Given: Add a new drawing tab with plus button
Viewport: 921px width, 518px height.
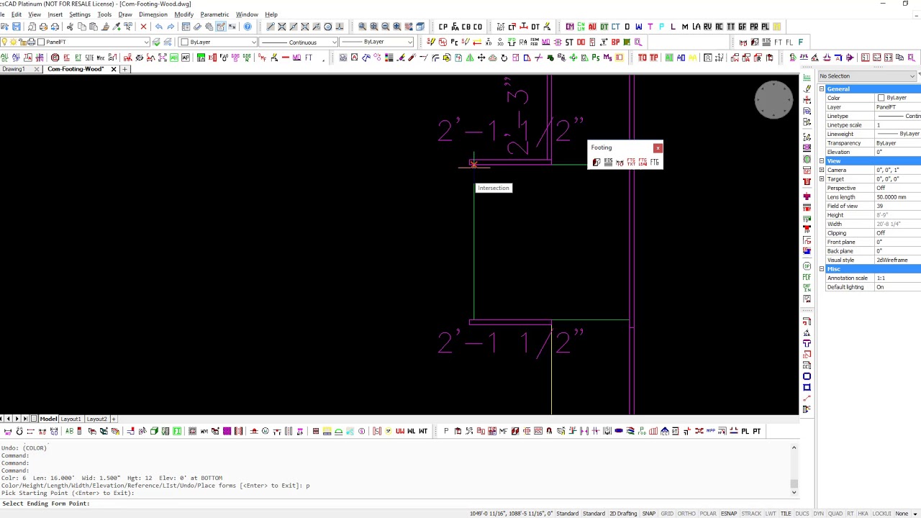Looking at the screenshot, I should click(x=124, y=69).
